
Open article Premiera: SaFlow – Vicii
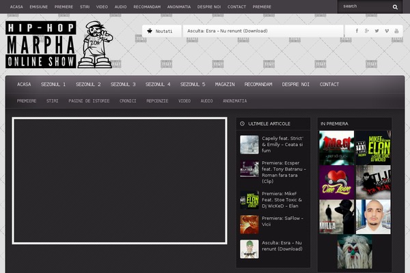(x=282, y=221)
